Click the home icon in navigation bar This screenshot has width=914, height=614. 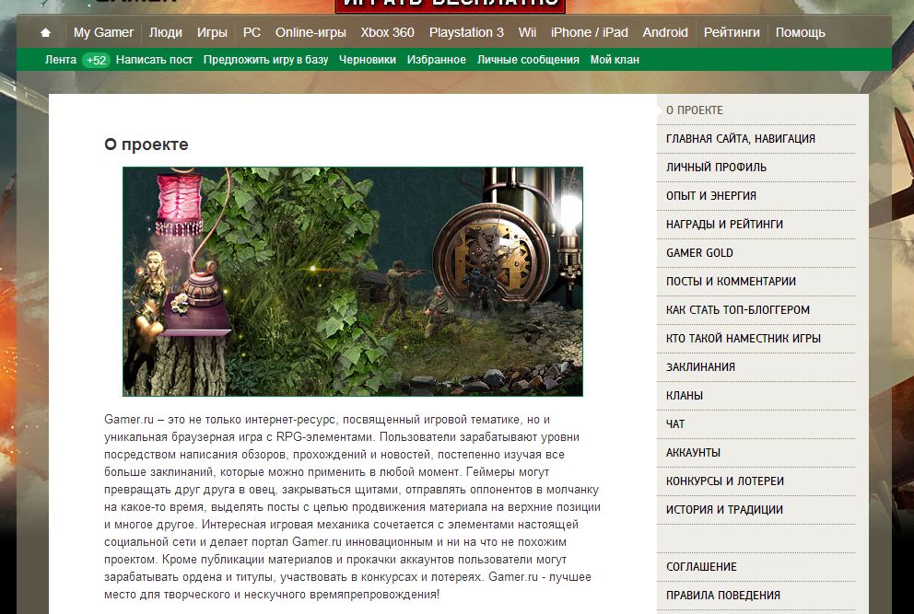coord(45,32)
